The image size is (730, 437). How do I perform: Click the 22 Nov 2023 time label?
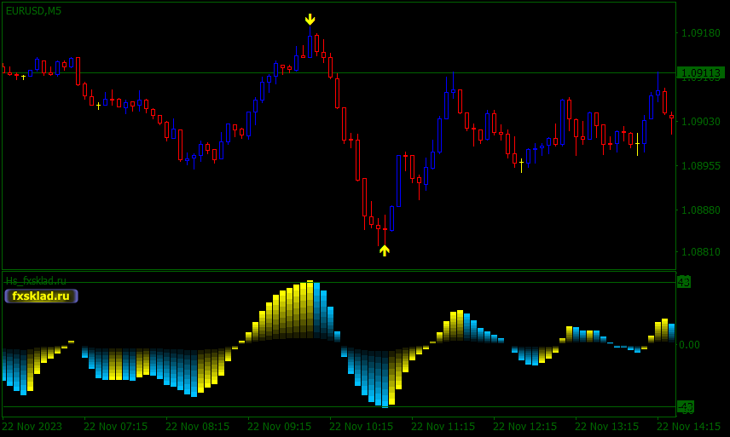point(32,426)
